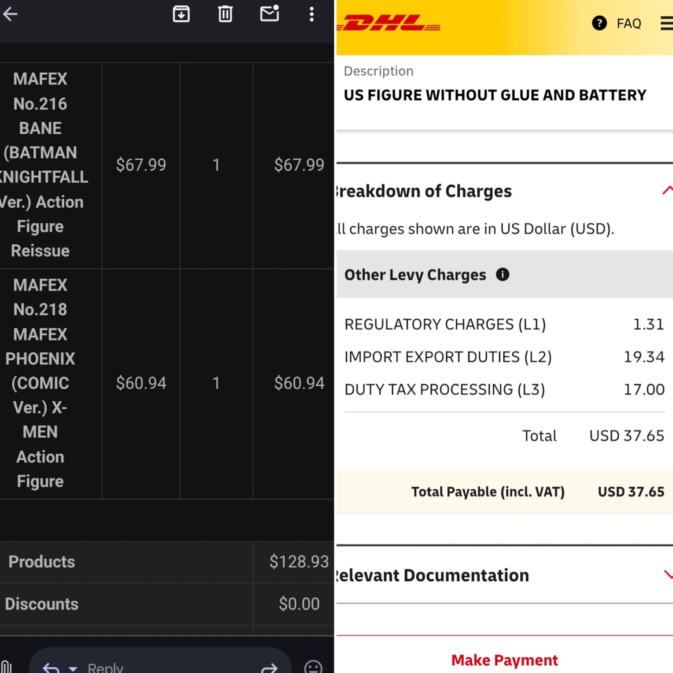Open the FAQ link
This screenshot has height=673, width=673.
coord(629,23)
